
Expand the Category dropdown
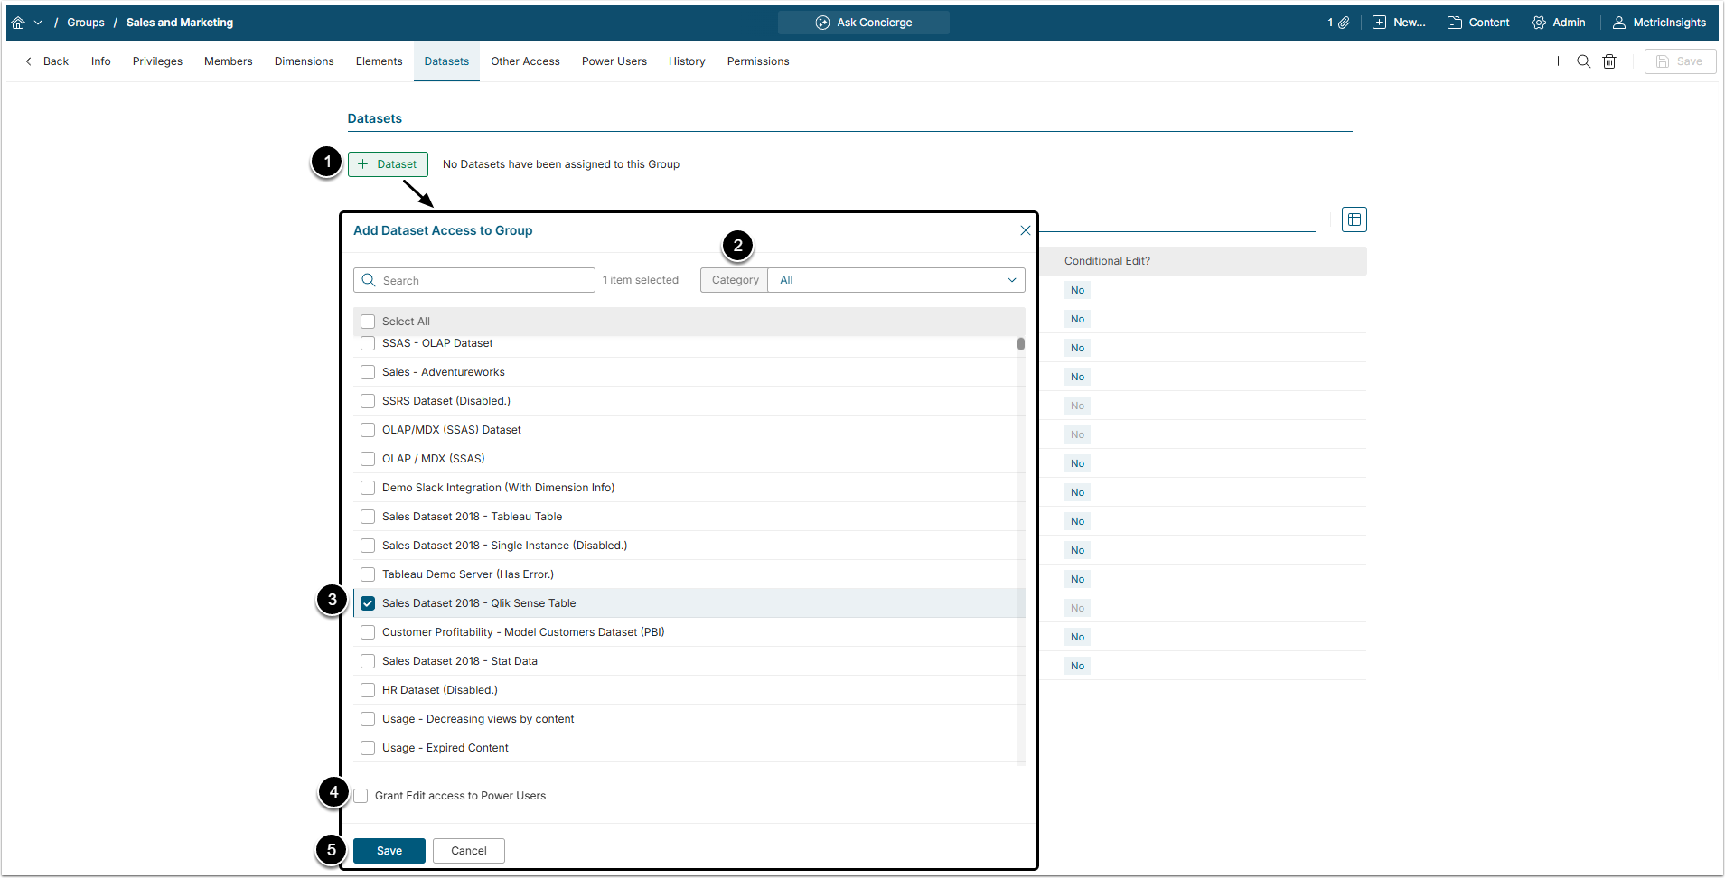tap(895, 280)
